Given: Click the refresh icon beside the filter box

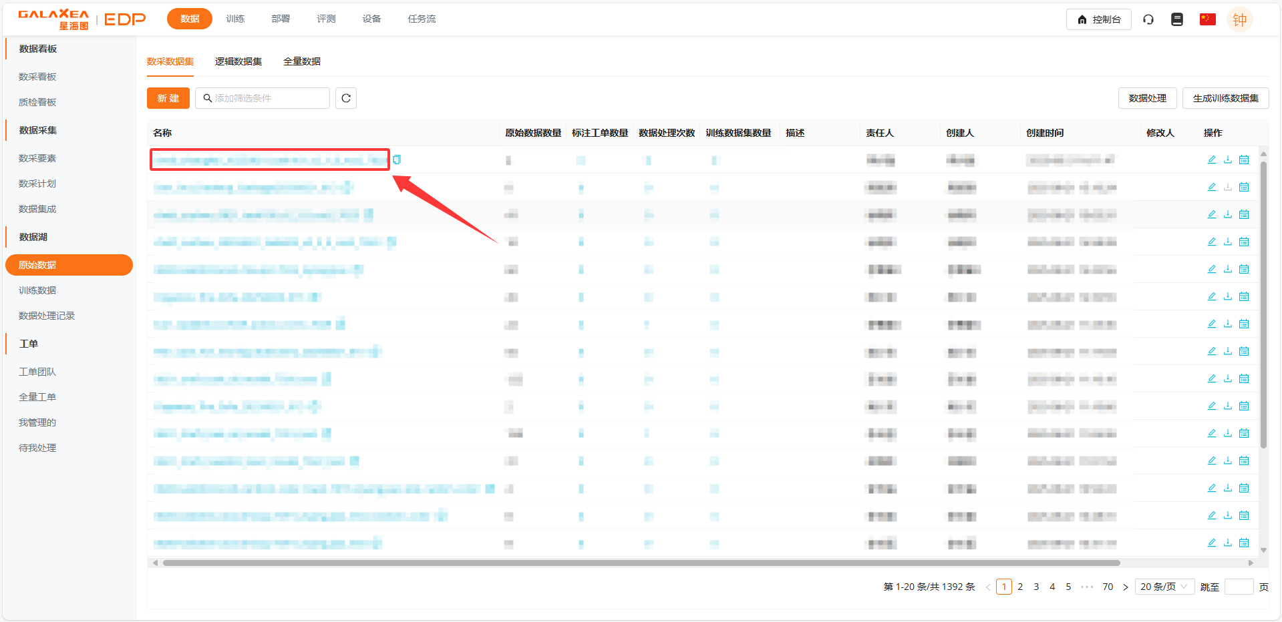Looking at the screenshot, I should click(345, 98).
